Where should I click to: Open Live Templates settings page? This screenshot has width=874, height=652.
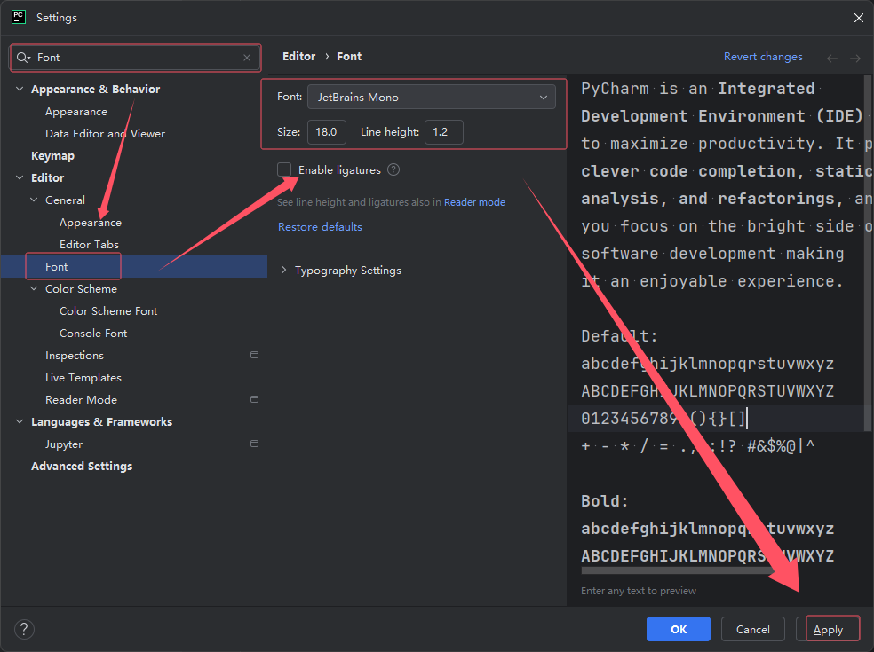coord(83,378)
